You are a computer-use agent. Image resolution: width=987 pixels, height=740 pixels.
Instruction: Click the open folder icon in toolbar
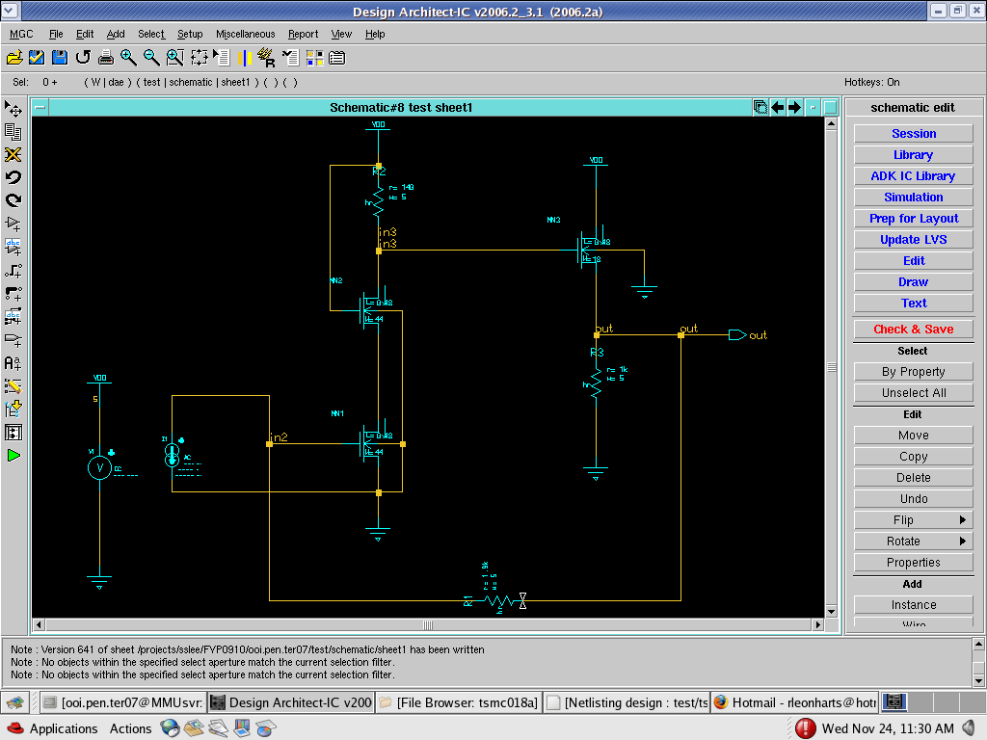[x=13, y=58]
